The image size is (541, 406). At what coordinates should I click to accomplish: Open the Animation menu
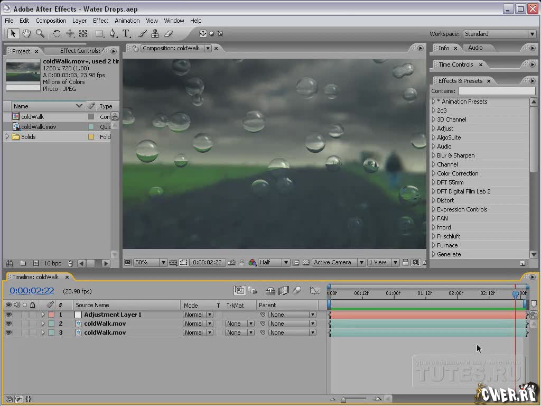[127, 21]
